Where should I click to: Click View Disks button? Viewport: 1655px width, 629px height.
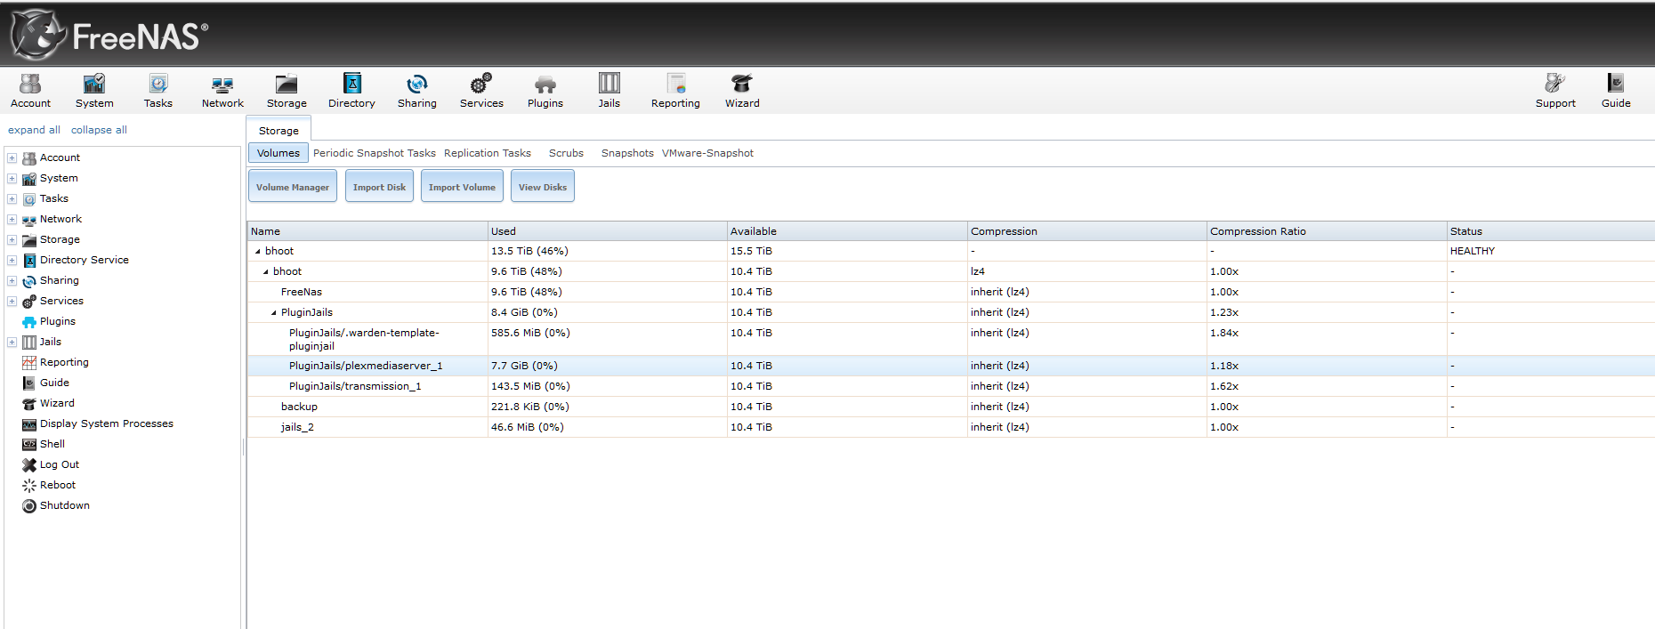(x=543, y=186)
